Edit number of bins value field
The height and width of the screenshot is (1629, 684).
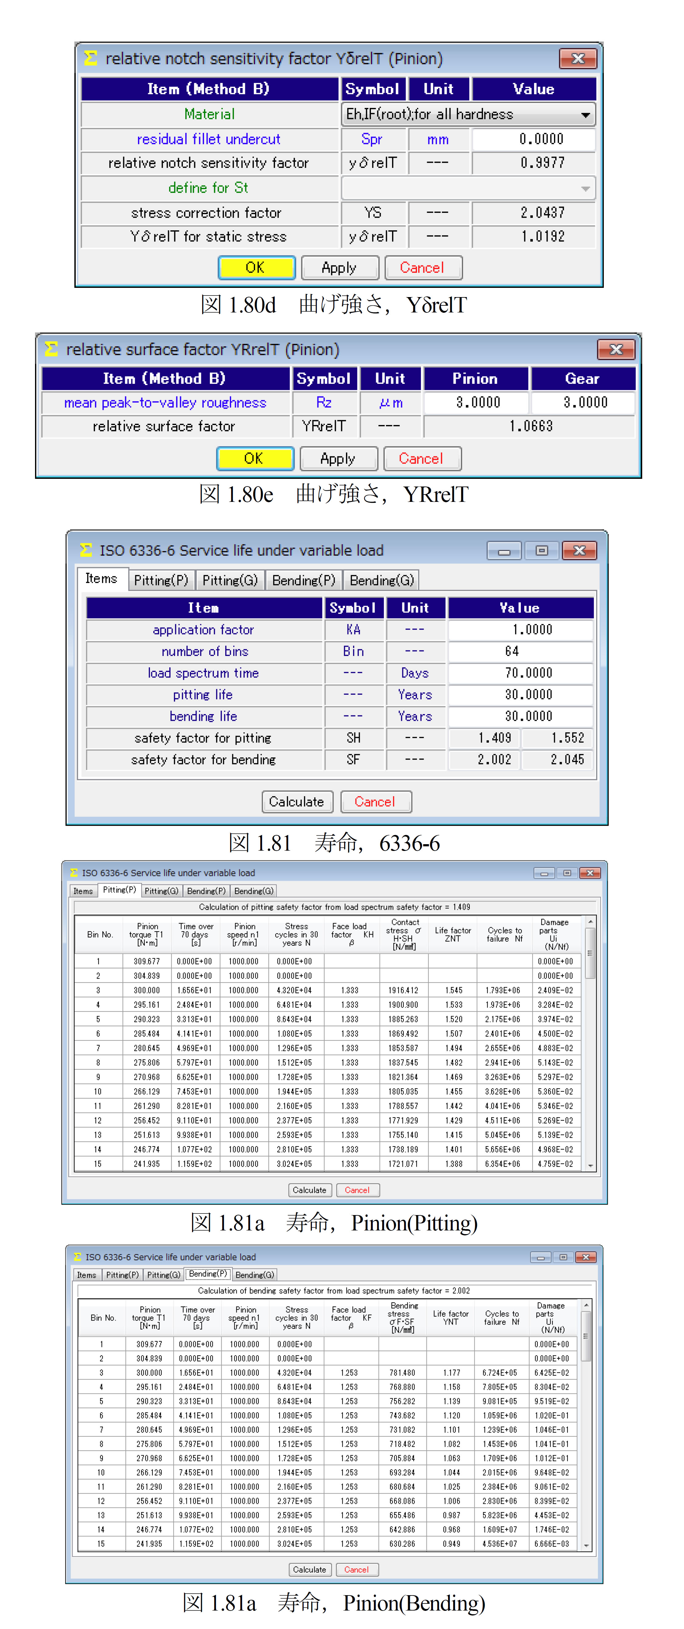tap(521, 651)
